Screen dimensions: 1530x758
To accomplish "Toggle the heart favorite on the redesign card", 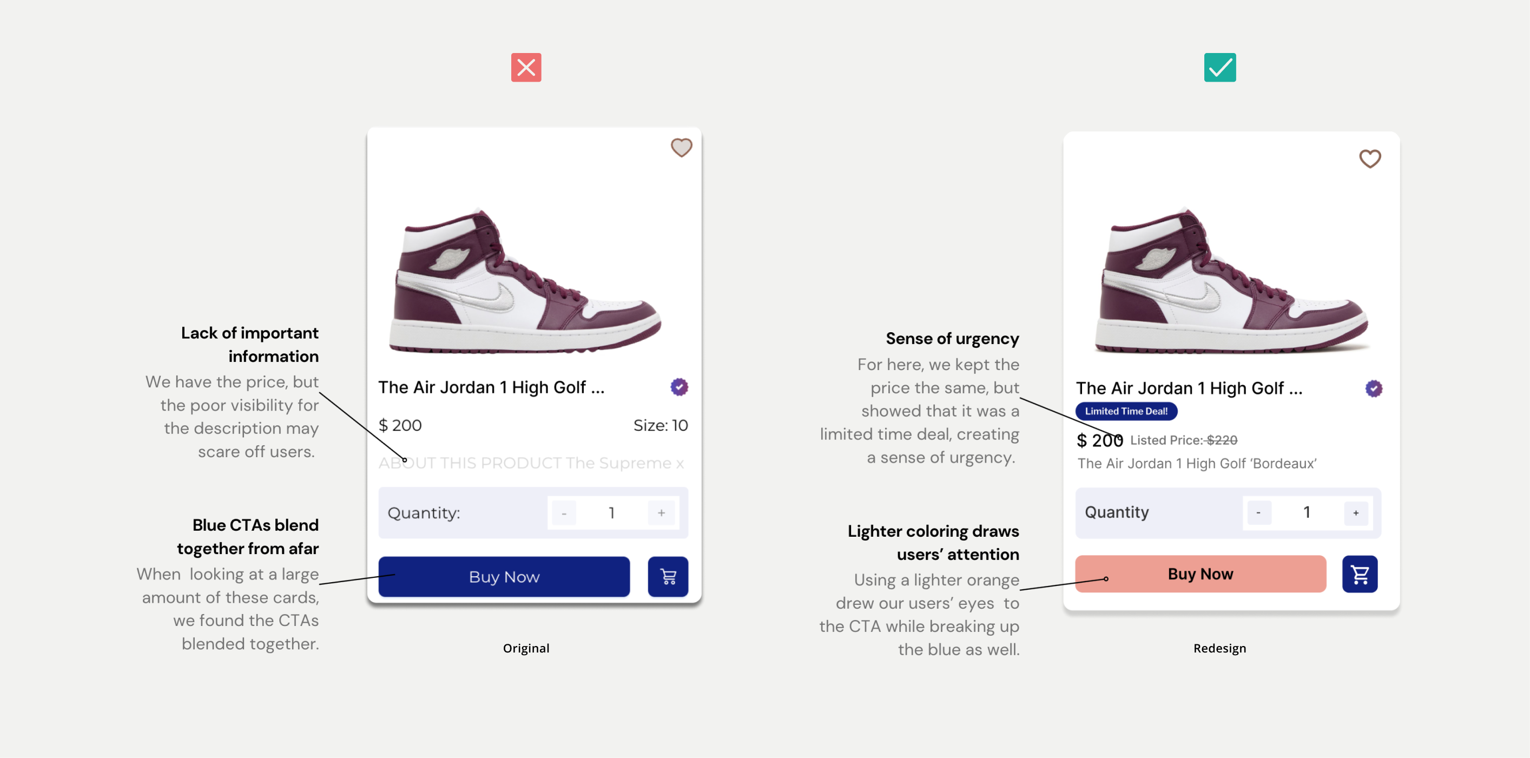I will (x=1370, y=158).
